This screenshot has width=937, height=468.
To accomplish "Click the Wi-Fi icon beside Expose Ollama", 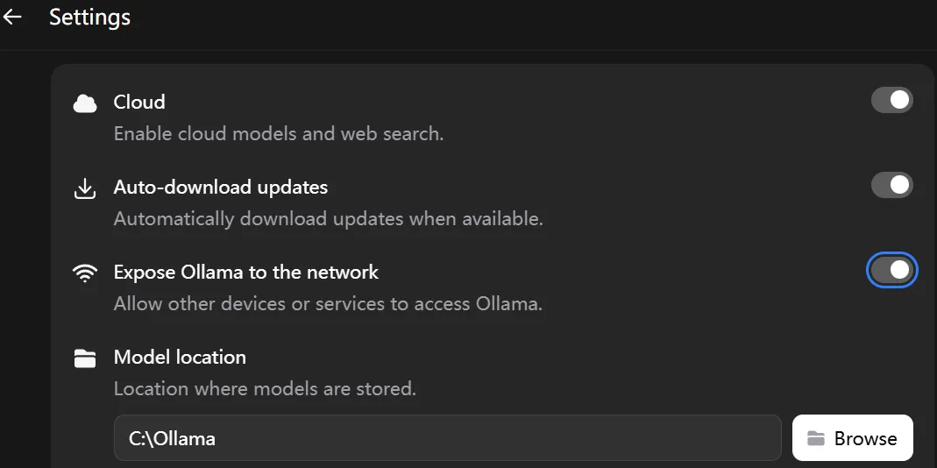I will click(85, 273).
